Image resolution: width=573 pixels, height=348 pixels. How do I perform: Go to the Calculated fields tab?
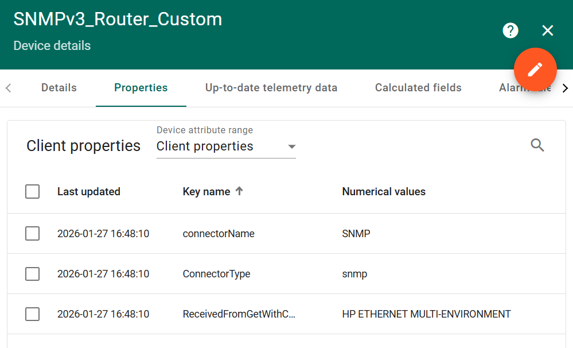point(418,88)
